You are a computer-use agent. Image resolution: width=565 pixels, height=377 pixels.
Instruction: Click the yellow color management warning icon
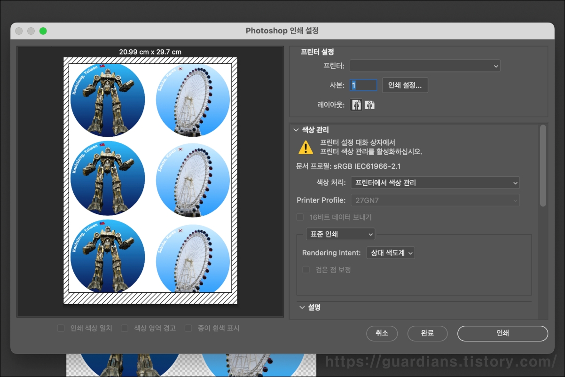306,147
